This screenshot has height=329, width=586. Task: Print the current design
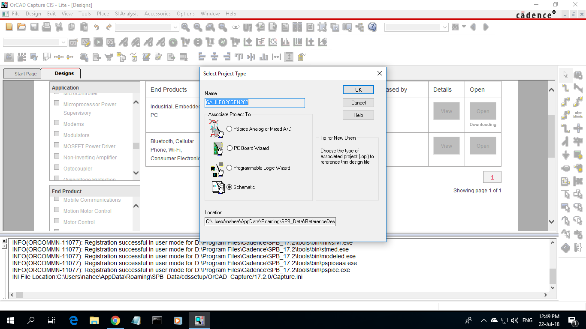click(46, 27)
